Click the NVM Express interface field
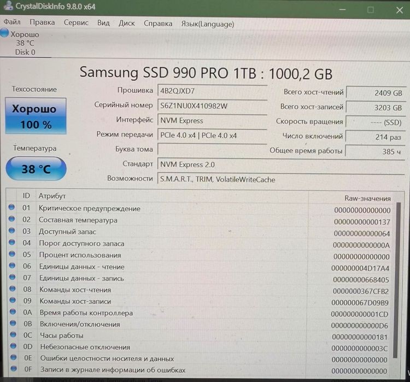410x382 pixels. [x=212, y=121]
